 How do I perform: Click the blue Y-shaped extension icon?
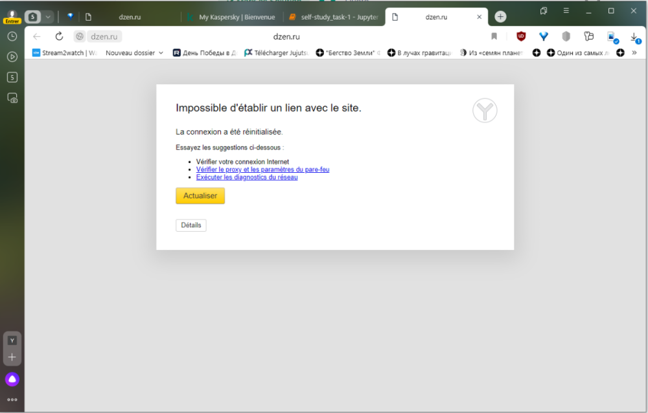pos(544,36)
